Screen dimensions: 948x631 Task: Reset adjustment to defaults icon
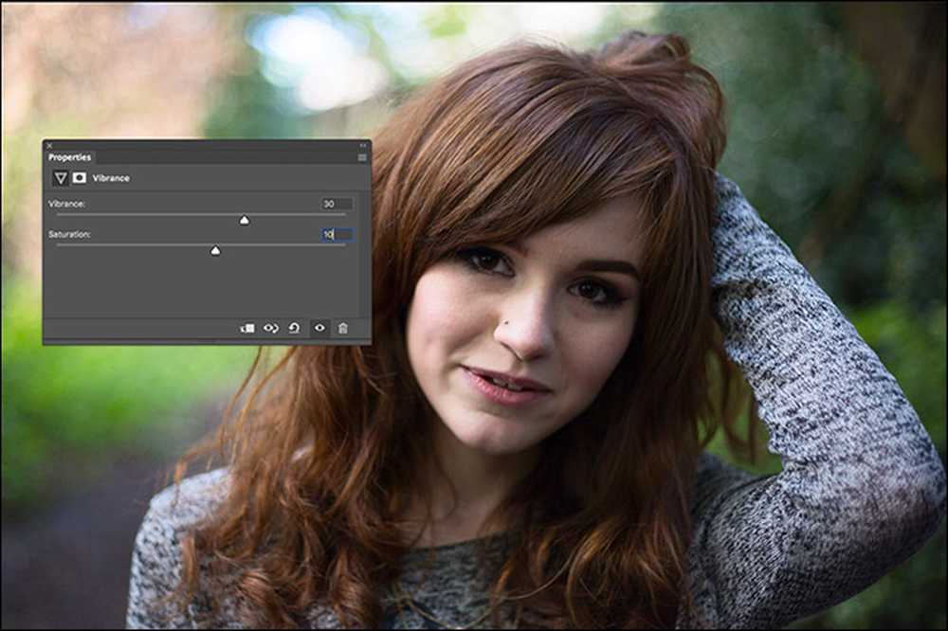[294, 328]
